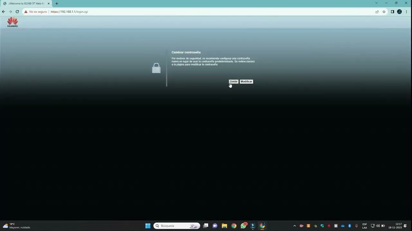Bookmark this page with the star icon
The width and height of the screenshot is (412, 231).
pos(384,12)
